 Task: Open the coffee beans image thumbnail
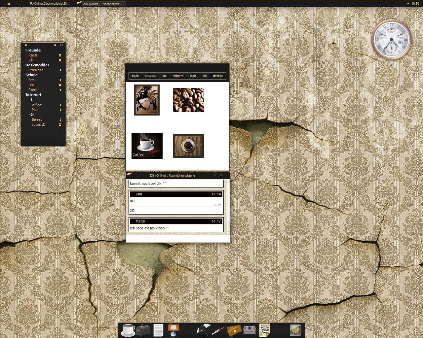pyautogui.click(x=188, y=100)
